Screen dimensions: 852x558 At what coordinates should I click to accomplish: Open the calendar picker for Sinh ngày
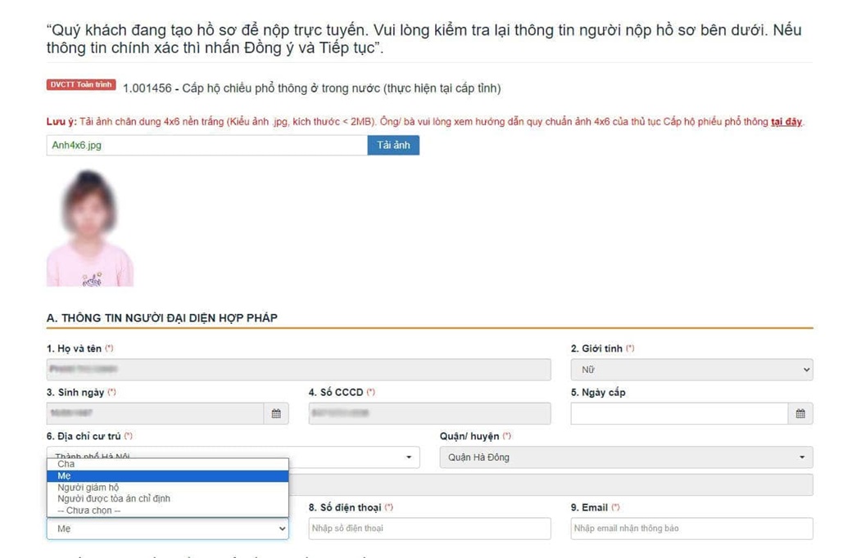(276, 413)
